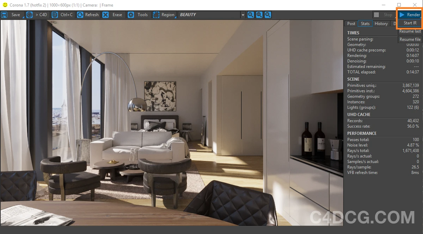Copy the render using the Ctrl+C button

62,15
